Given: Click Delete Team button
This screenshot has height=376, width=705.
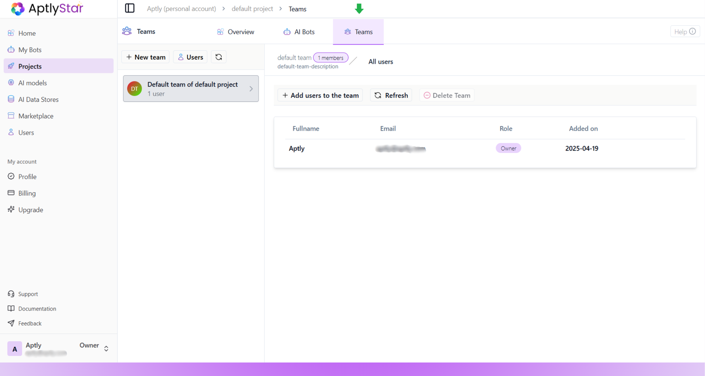Looking at the screenshot, I should click(x=447, y=95).
